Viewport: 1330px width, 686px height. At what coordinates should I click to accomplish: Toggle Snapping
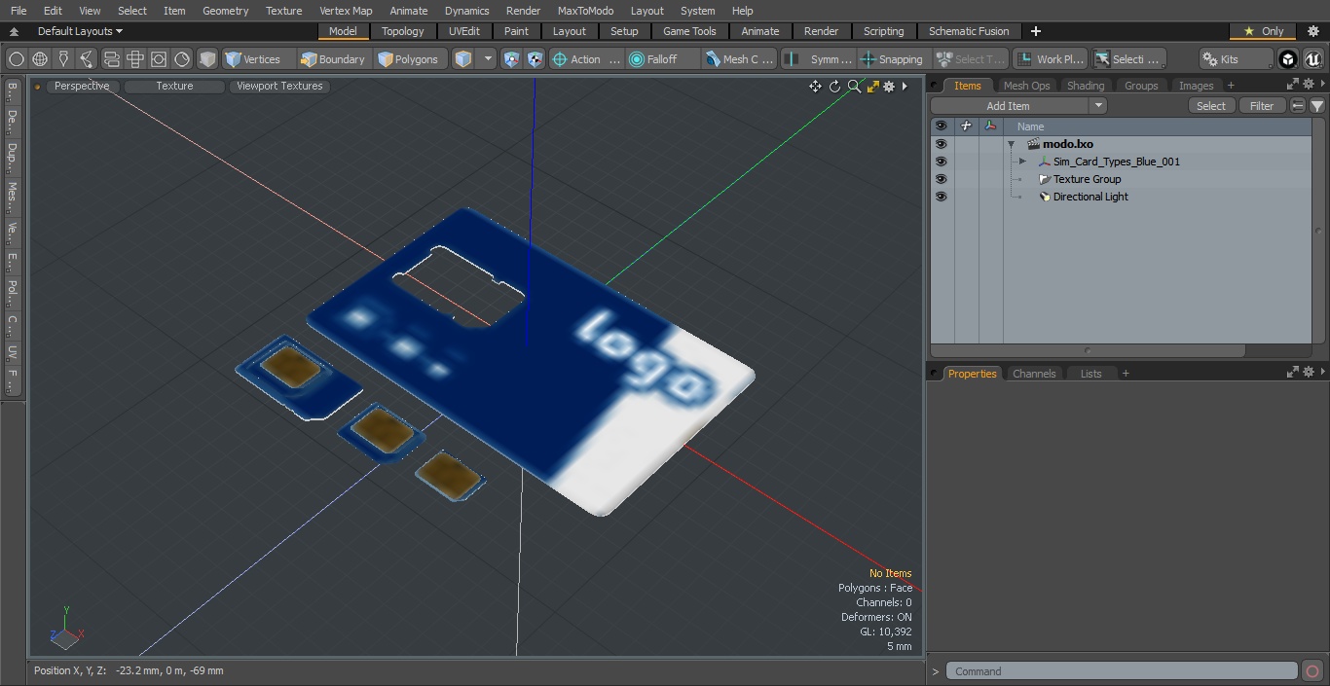click(893, 59)
